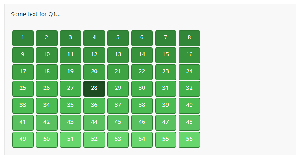
Task: Pick the number 17 tile
Action: 23,72
